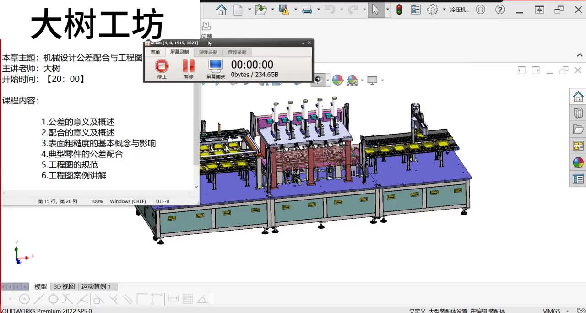
Task: Expand the Print dropdown arrow
Action: point(318,9)
